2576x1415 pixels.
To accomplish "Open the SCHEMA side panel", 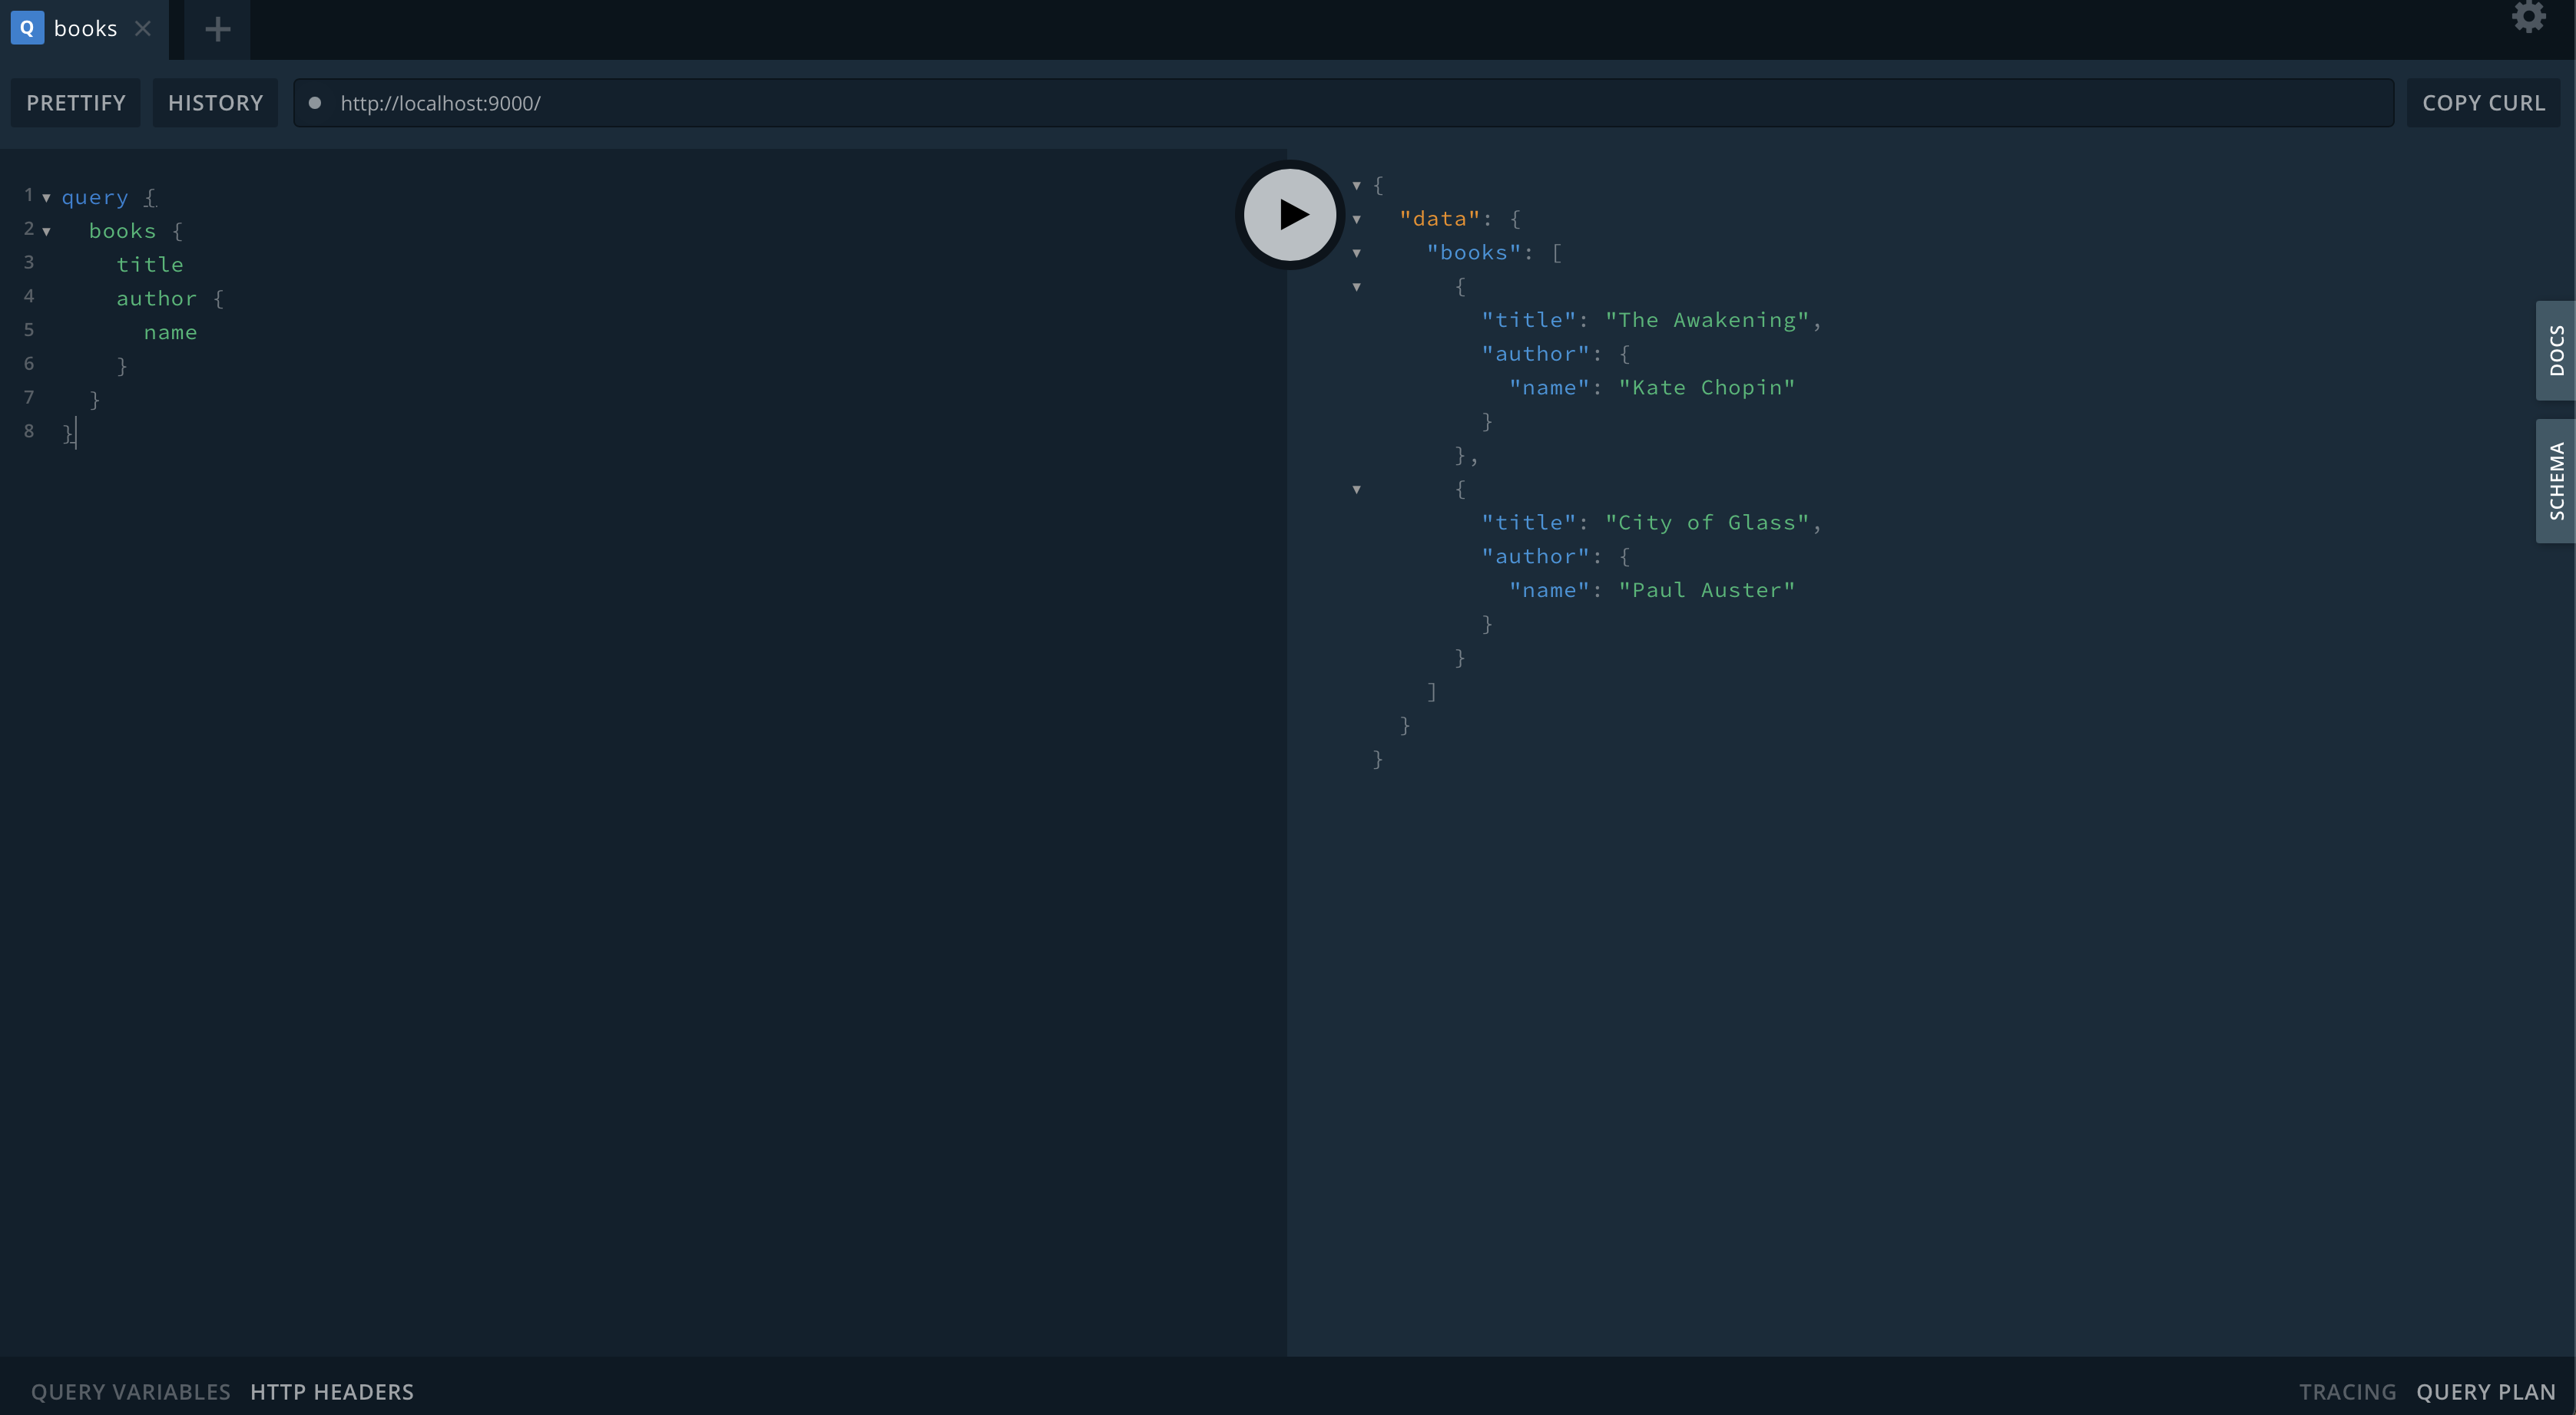I will coord(2555,480).
